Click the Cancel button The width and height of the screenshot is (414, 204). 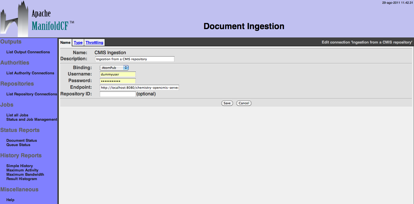pyautogui.click(x=244, y=103)
